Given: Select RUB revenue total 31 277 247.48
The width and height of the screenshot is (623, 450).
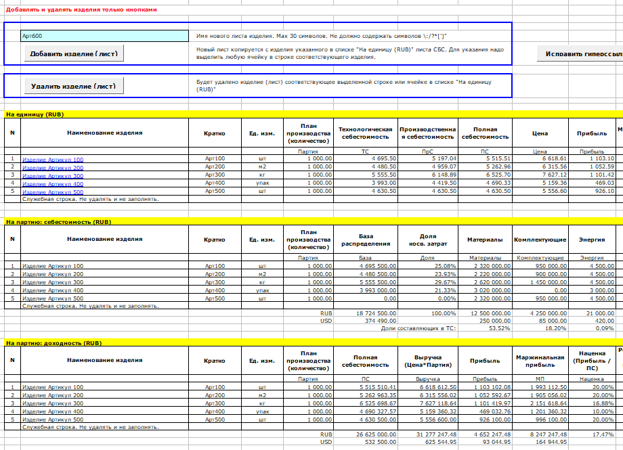Looking at the screenshot, I should point(427,434).
